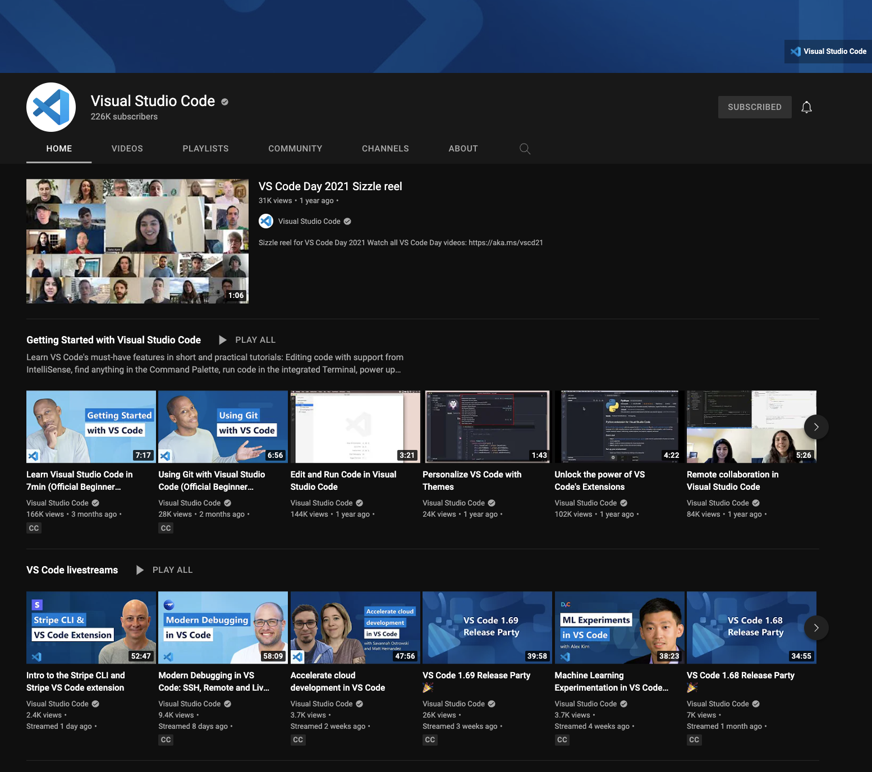Play the Sizzle reel featured video thumbnail

coord(137,241)
